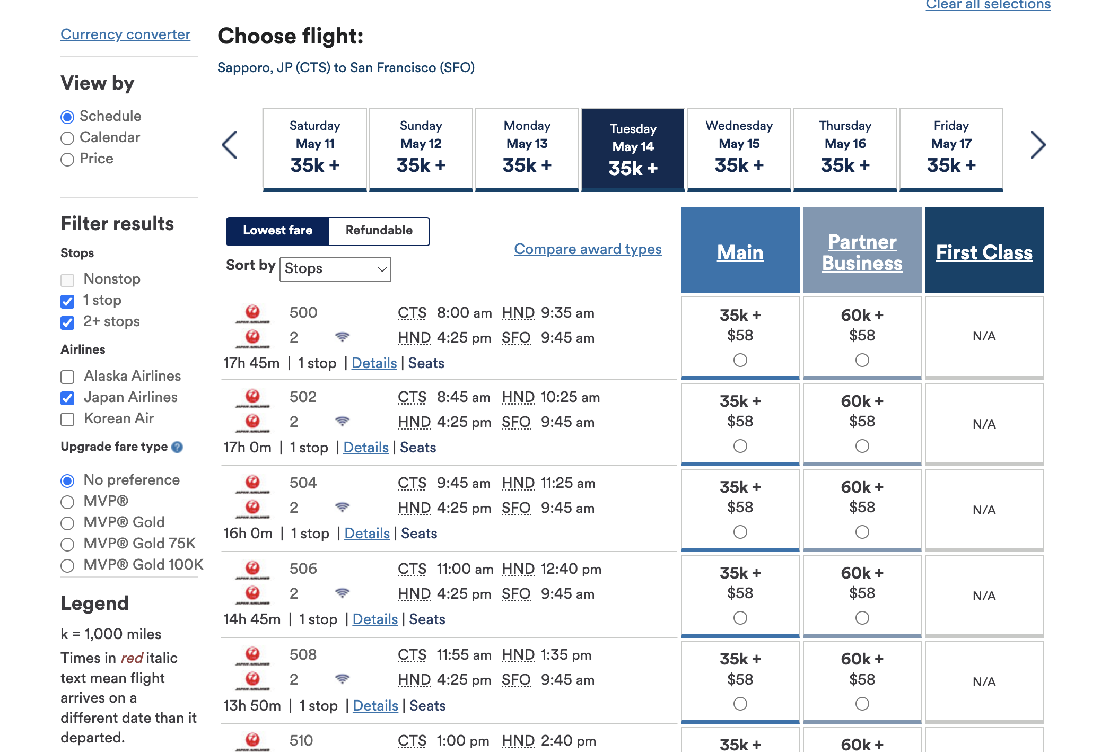Select MVP Gold 75K upgrade fare type

click(67, 545)
